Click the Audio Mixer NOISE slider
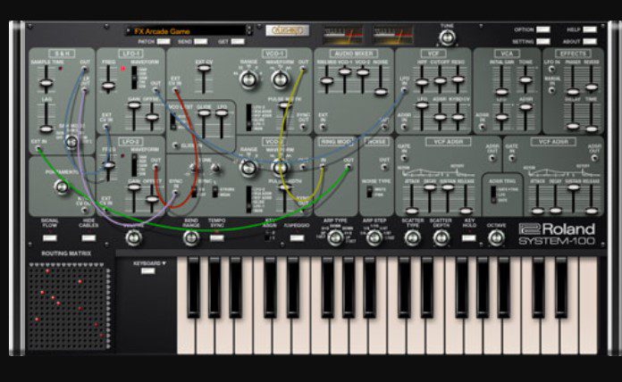The width and height of the screenshot is (622, 382). 381,92
